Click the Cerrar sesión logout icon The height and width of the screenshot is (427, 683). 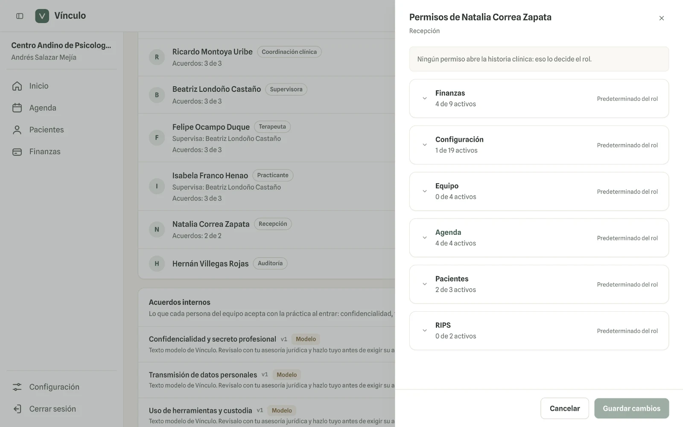click(x=17, y=409)
